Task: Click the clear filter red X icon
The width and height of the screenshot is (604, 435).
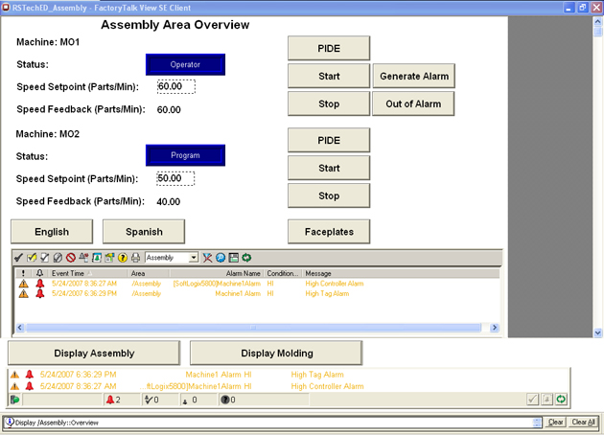Action: (207, 258)
